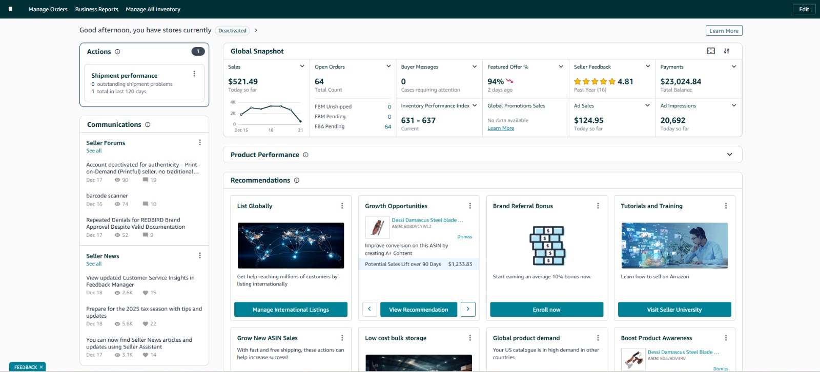Screen dimensions: 820x372
Task: Click info icon next to Recommendations
Action: click(x=297, y=181)
